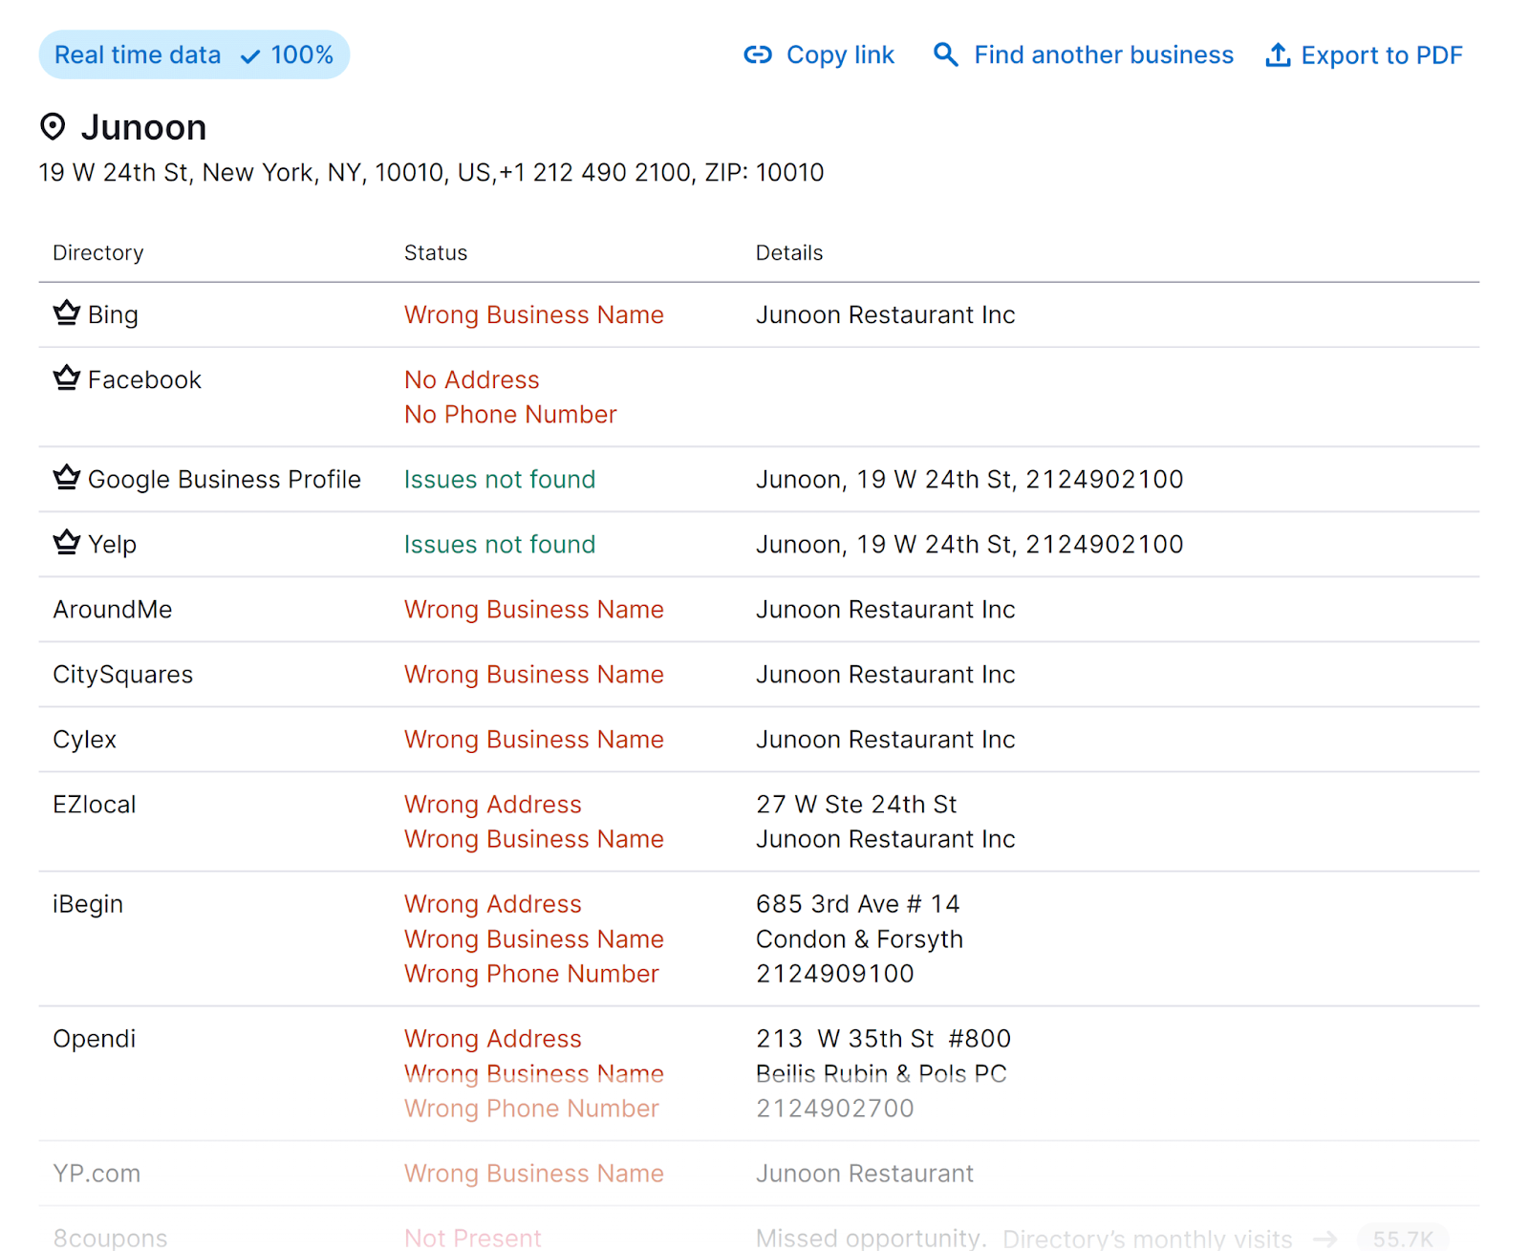Select the Opendi directory row
Screen dimensions: 1529x1251
(x=759, y=1073)
